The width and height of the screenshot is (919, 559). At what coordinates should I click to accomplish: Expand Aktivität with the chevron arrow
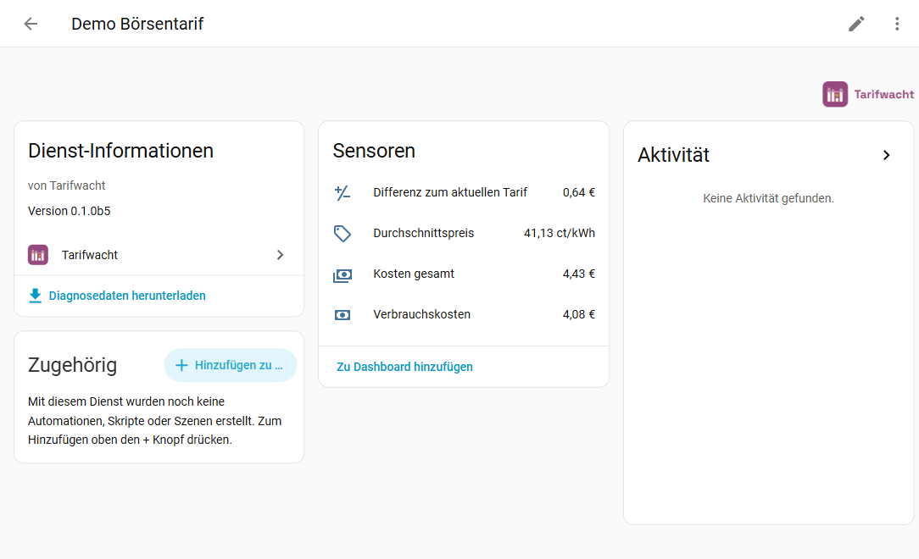click(886, 155)
